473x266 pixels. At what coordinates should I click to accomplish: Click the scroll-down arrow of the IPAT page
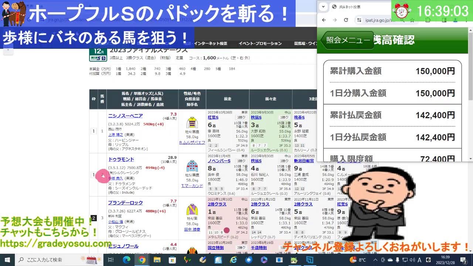(470, 158)
